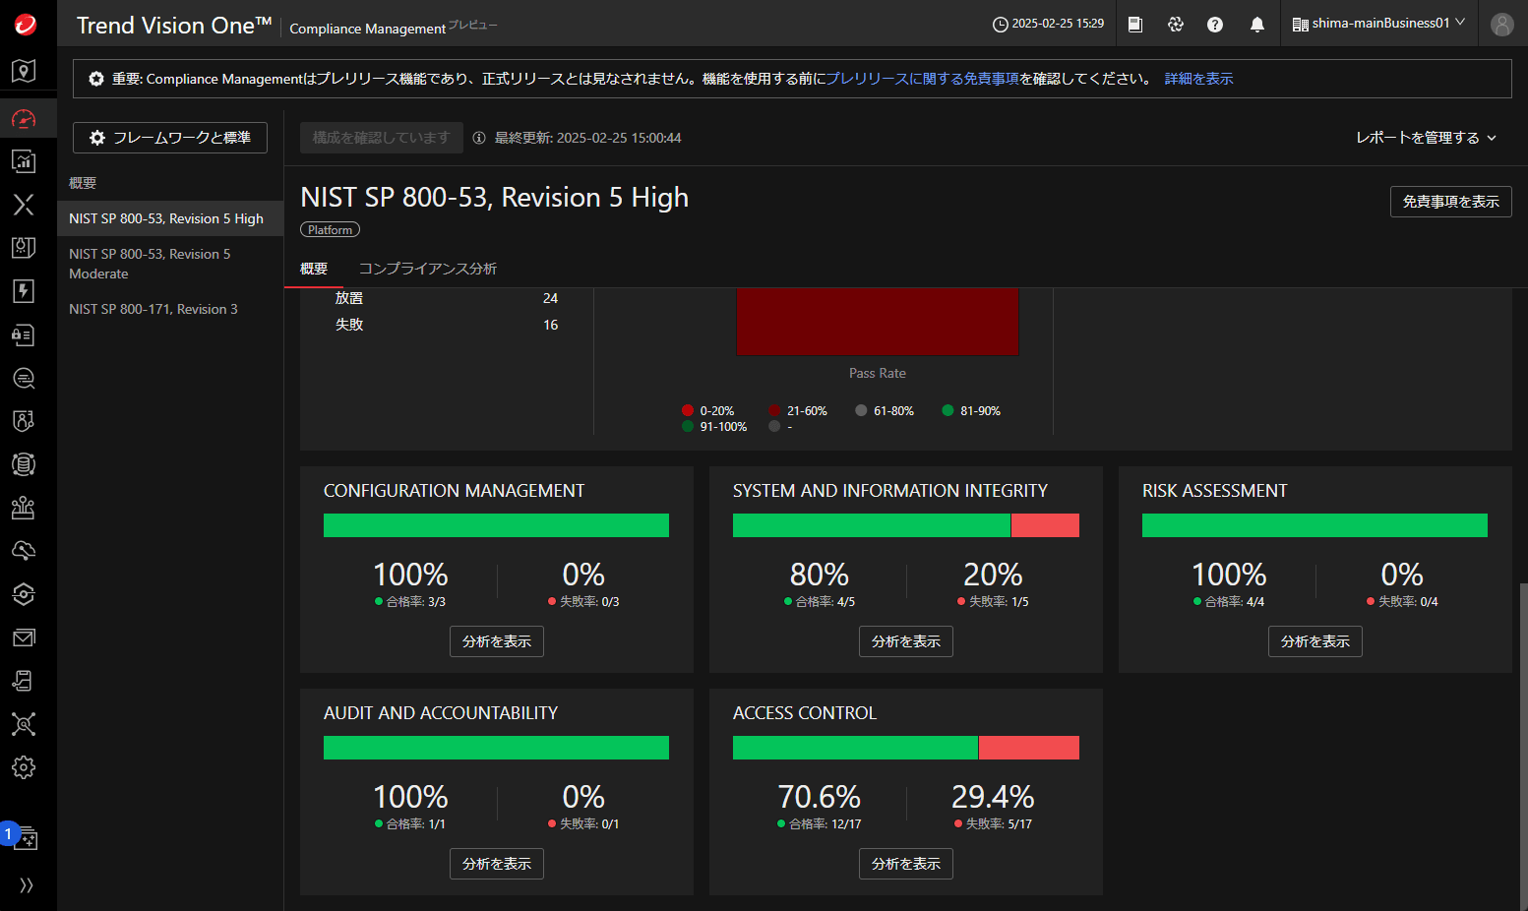
Task: Expand the レポートを管理する dropdown
Action: coord(1426,138)
